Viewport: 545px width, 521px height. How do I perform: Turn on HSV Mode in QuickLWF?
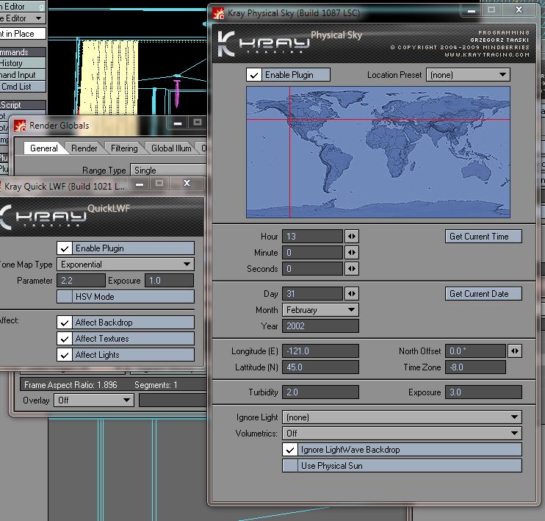point(65,297)
